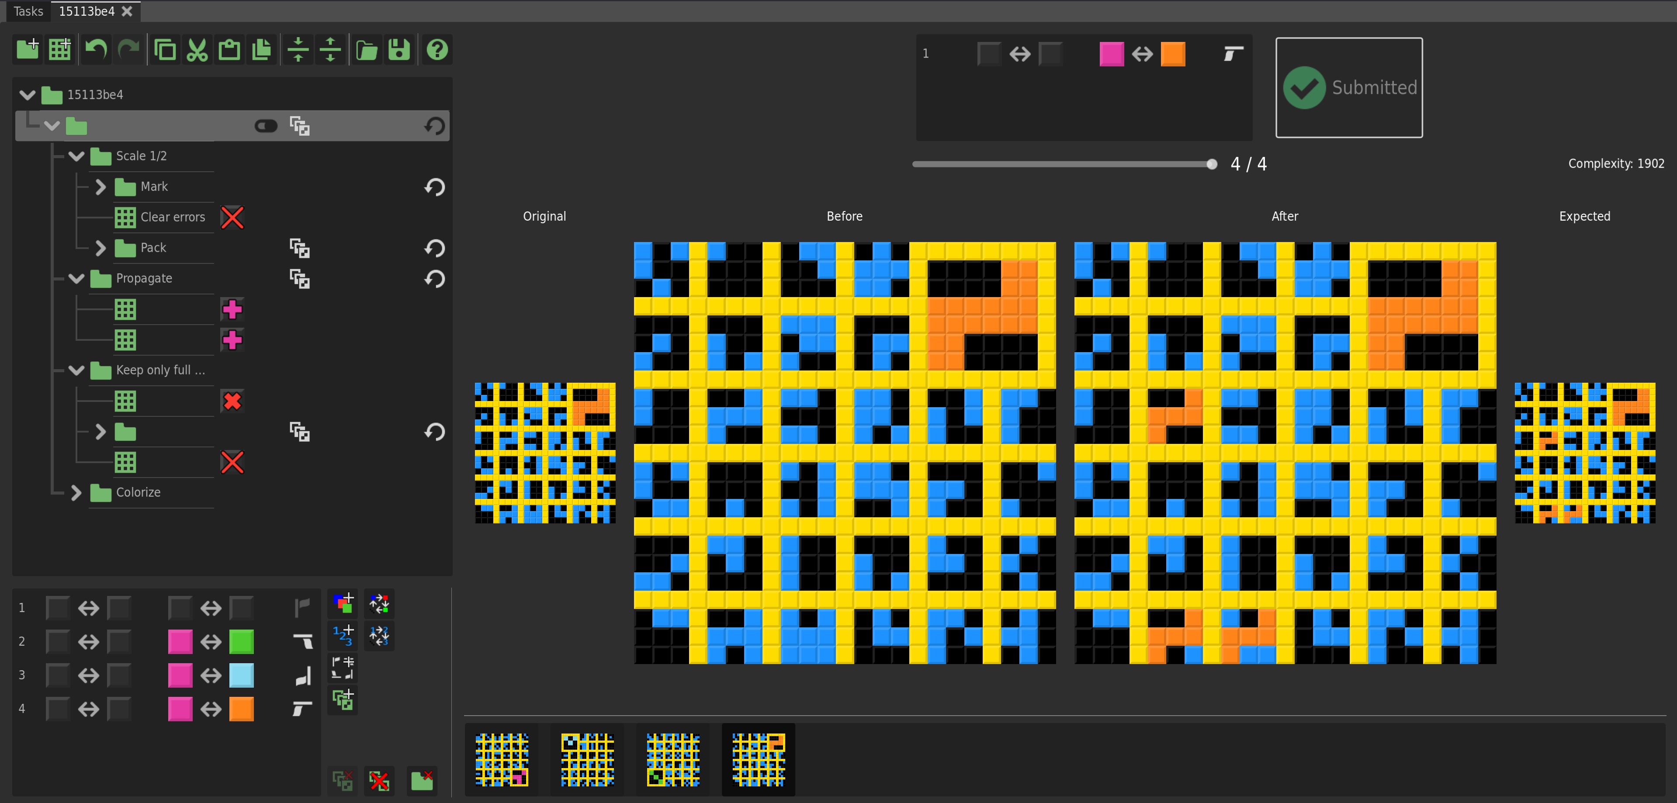Select the 15113be4 tab
Viewport: 1677px width, 803px height.
coord(87,11)
